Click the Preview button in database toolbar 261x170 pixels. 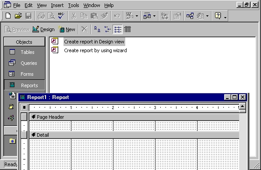[17, 29]
